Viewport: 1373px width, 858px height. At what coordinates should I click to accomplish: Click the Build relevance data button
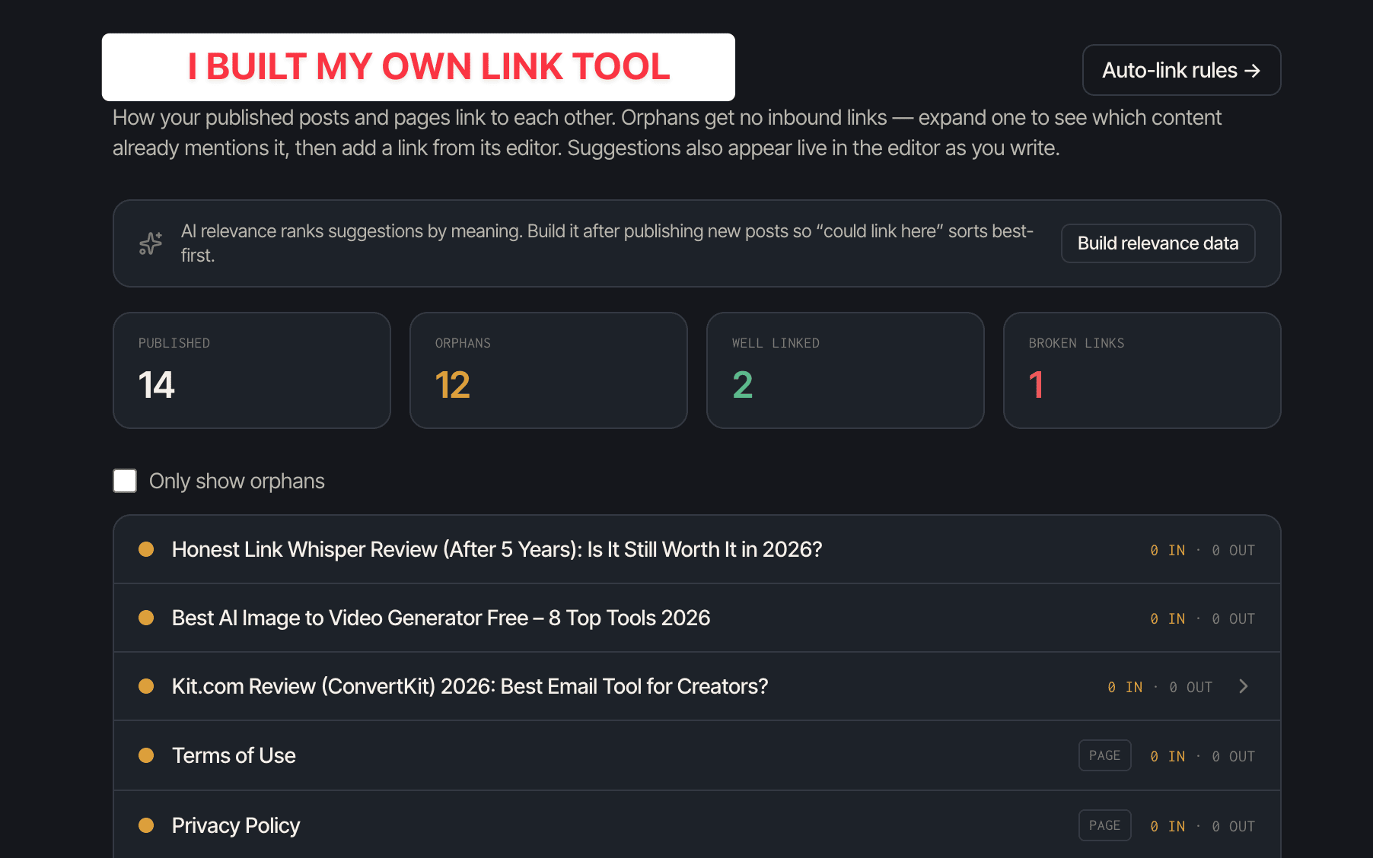pyautogui.click(x=1158, y=243)
